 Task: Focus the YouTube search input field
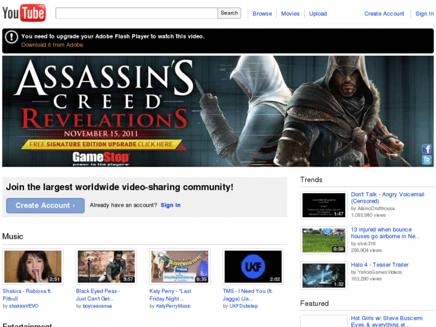click(136, 13)
